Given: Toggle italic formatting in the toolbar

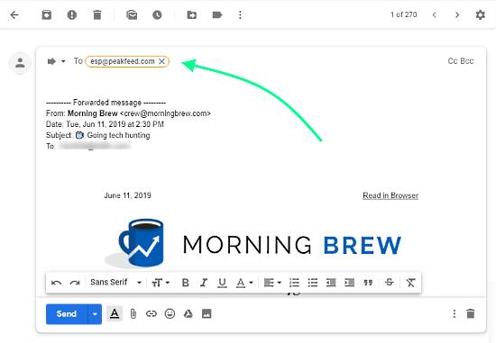Looking at the screenshot, I should coord(204,283).
